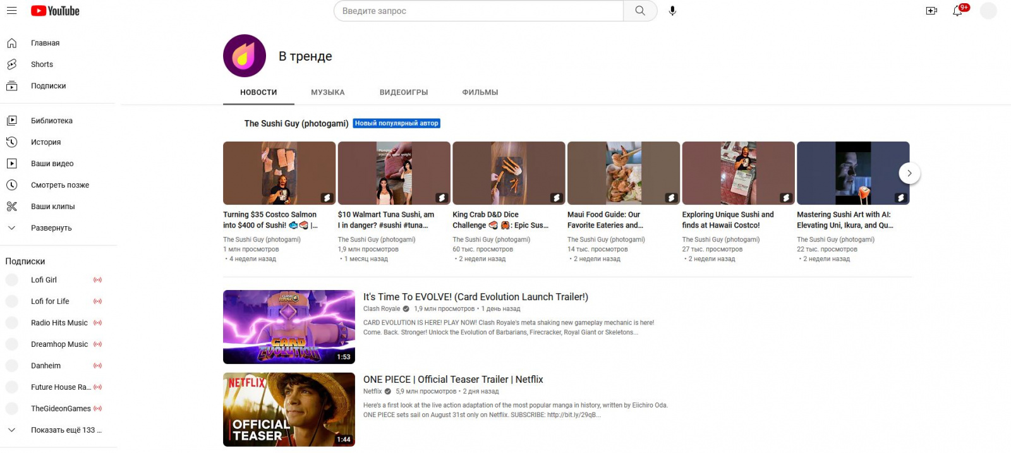
Task: Click the YouTube logo
Action: pyautogui.click(x=56, y=11)
